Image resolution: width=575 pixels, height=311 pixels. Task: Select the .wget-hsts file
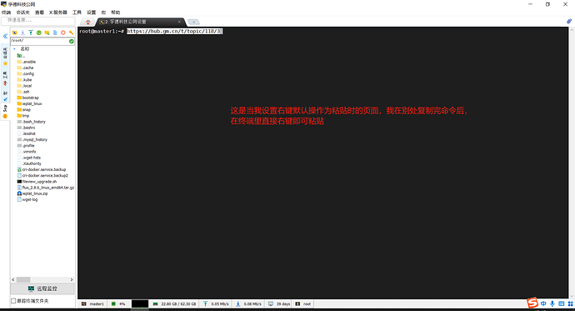pos(29,158)
